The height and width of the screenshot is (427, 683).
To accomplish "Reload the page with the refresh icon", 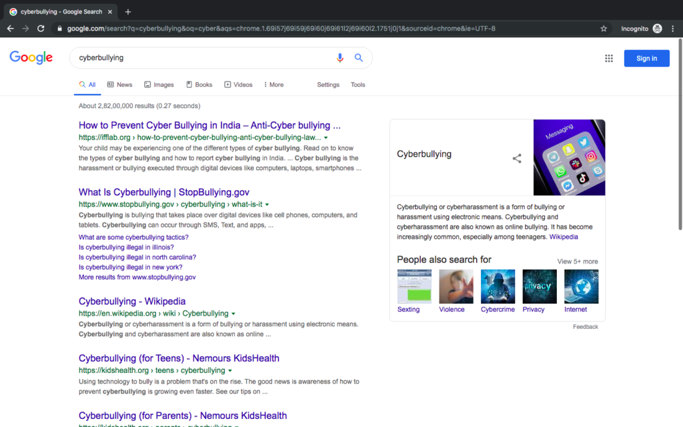I will [x=41, y=29].
